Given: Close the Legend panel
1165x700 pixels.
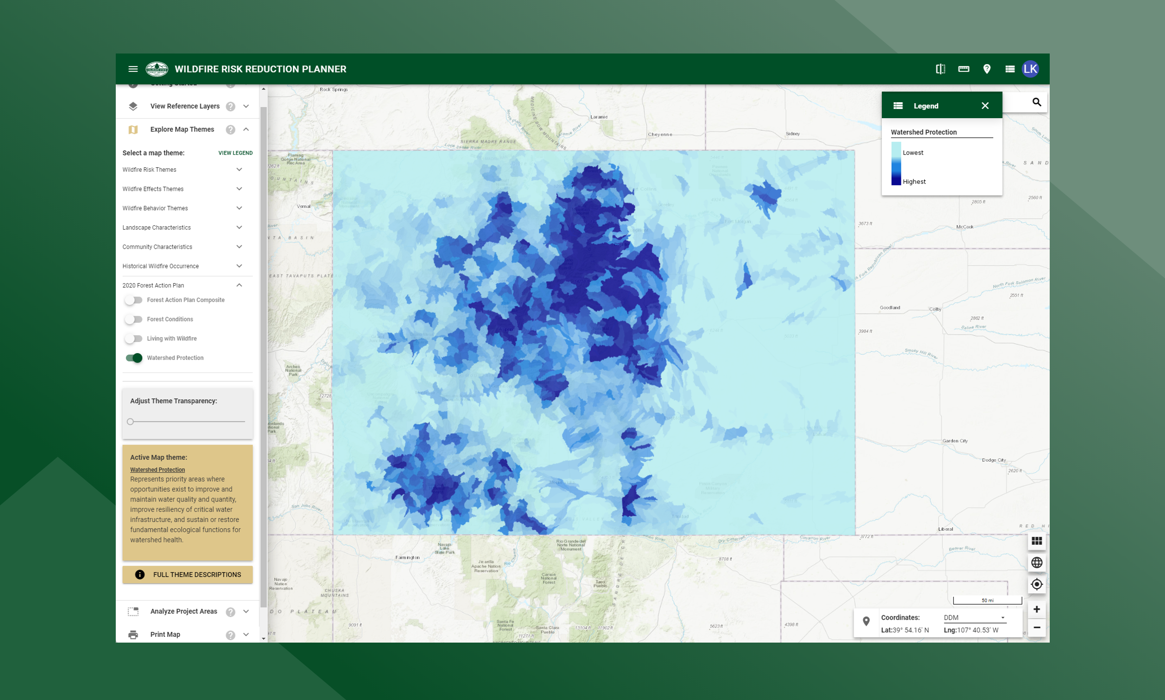Looking at the screenshot, I should tap(985, 106).
